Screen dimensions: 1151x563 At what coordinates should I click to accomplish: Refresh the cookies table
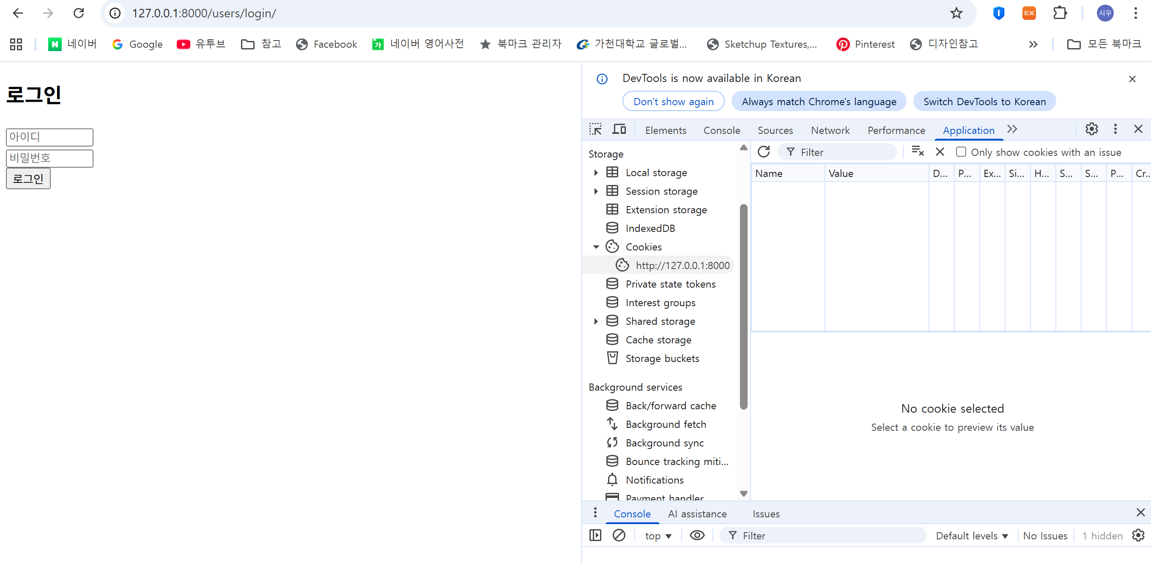(x=764, y=152)
